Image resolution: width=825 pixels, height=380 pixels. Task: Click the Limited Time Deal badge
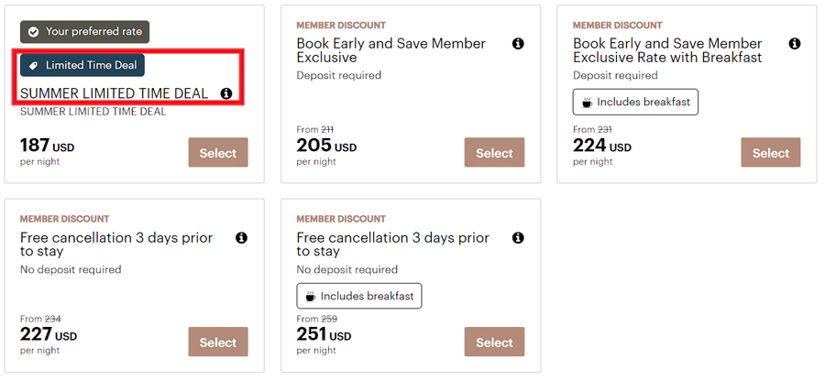click(x=82, y=65)
